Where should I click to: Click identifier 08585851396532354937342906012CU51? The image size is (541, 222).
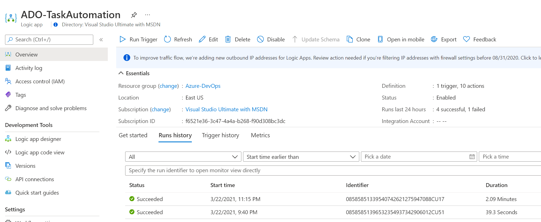click(x=395, y=212)
